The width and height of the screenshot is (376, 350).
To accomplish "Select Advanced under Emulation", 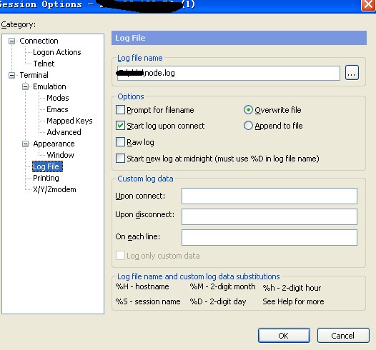I will click(64, 132).
